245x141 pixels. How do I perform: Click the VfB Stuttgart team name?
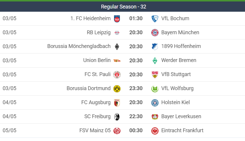[176, 74]
